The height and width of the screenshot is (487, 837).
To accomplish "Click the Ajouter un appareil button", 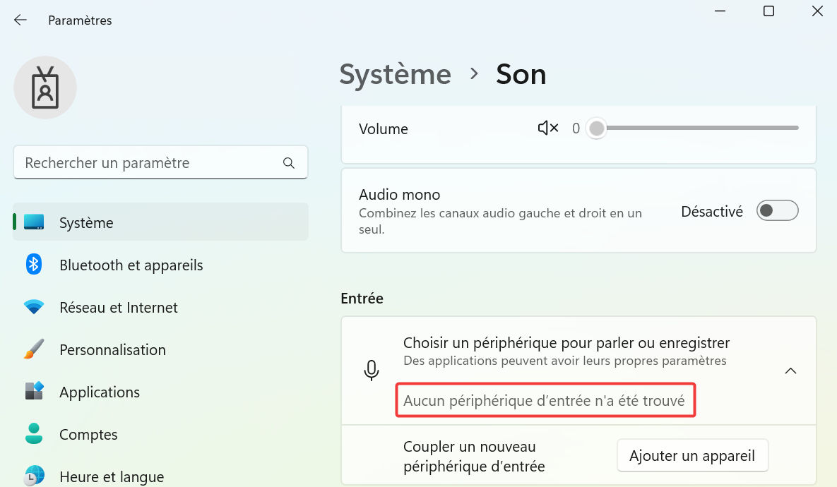I will [692, 455].
